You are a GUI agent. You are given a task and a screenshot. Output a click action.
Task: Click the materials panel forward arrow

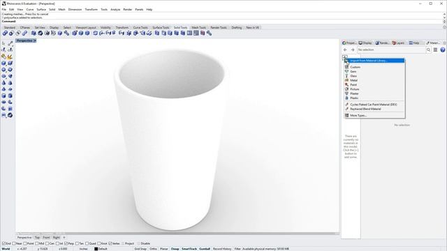(353, 50)
